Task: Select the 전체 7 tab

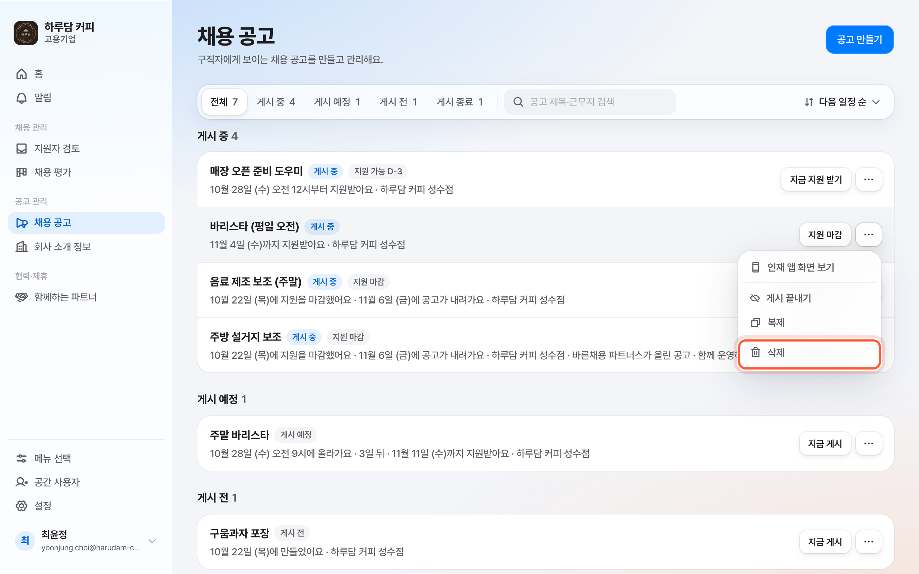Action: click(224, 102)
